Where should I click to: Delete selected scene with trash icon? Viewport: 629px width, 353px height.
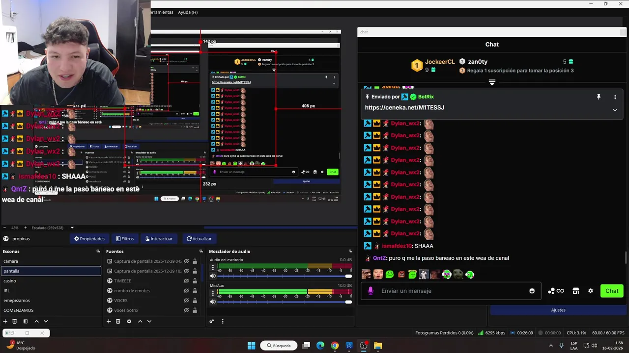pos(15,321)
